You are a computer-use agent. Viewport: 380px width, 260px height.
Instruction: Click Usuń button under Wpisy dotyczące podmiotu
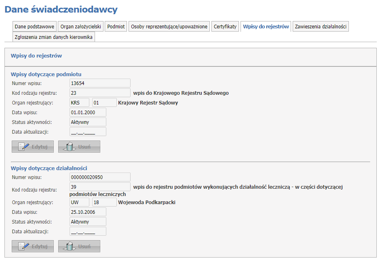[79, 147]
